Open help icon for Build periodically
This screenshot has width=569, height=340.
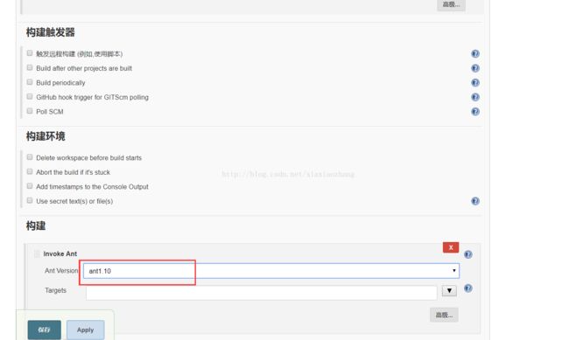pyautogui.click(x=475, y=83)
